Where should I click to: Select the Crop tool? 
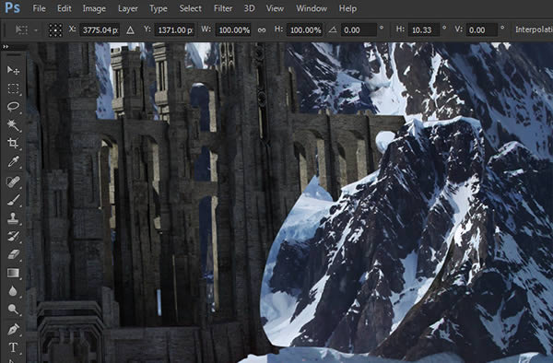point(13,143)
